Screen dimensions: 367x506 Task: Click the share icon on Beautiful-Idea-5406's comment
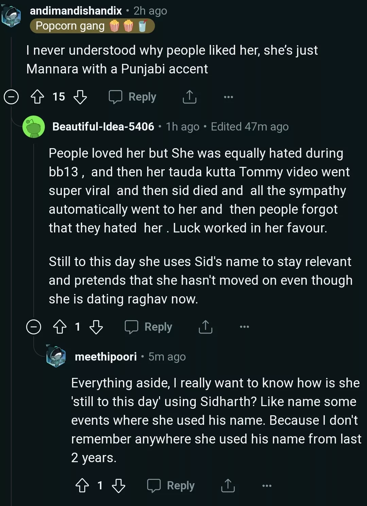click(x=205, y=327)
